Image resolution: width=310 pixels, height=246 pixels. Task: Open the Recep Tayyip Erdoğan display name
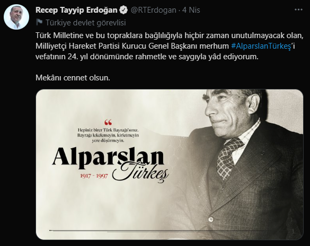(76, 10)
